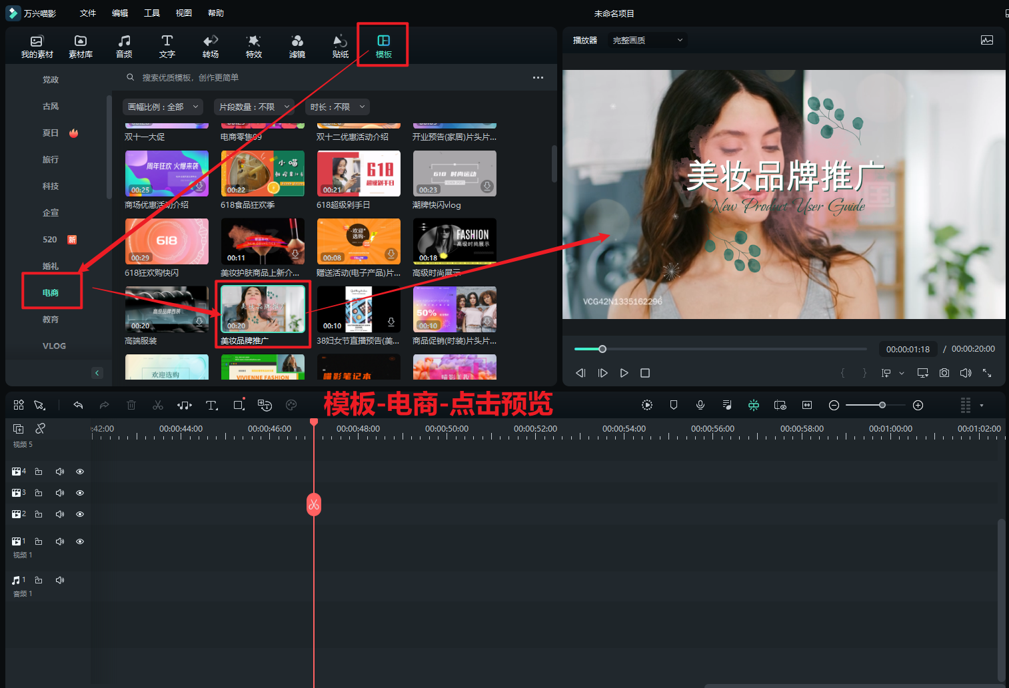The height and width of the screenshot is (688, 1009).
Task: Expand the 画幅比例 aspect ratio filter
Action: click(162, 107)
